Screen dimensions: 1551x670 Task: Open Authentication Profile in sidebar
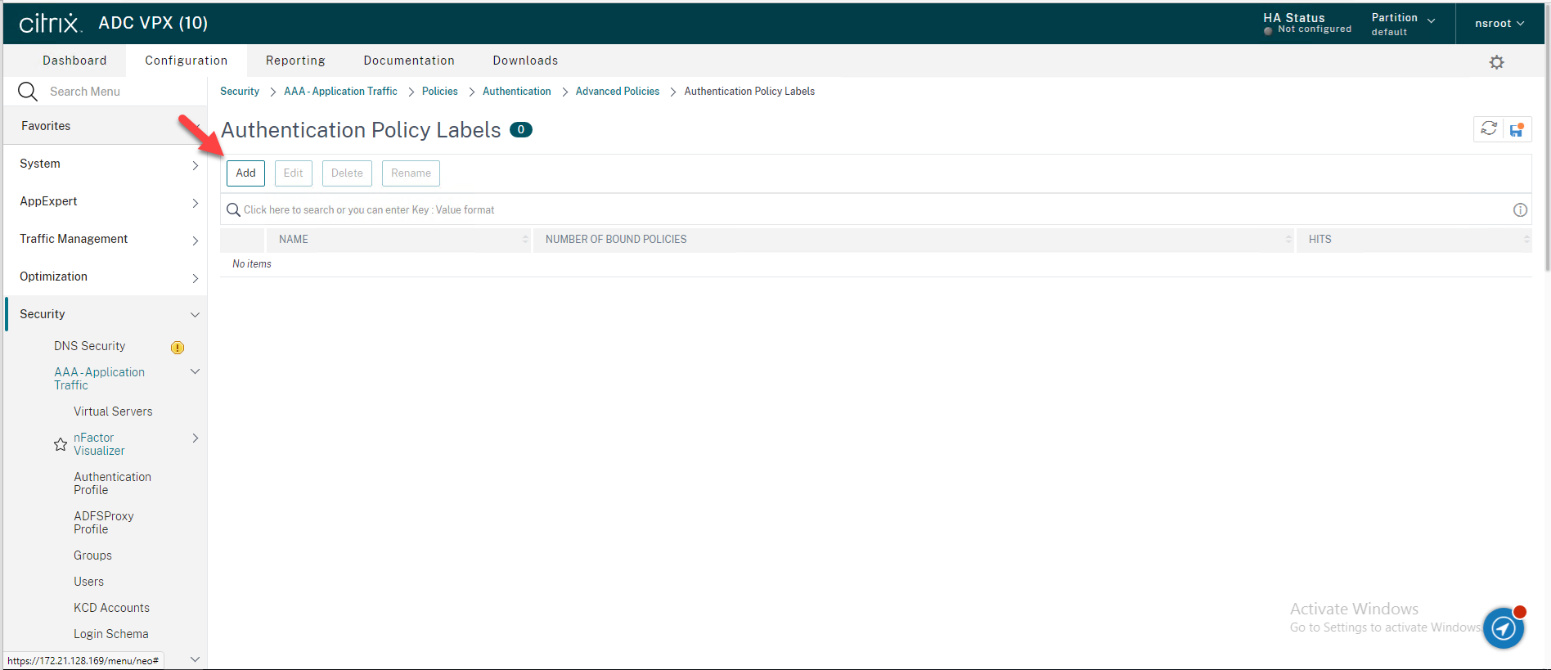tap(112, 483)
